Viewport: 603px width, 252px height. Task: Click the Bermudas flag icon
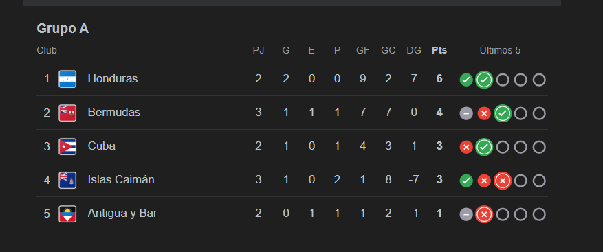tap(67, 113)
